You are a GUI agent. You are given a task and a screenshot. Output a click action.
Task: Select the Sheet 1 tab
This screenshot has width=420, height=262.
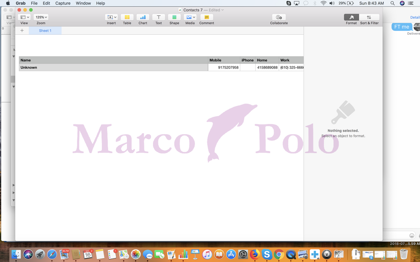pyautogui.click(x=45, y=30)
